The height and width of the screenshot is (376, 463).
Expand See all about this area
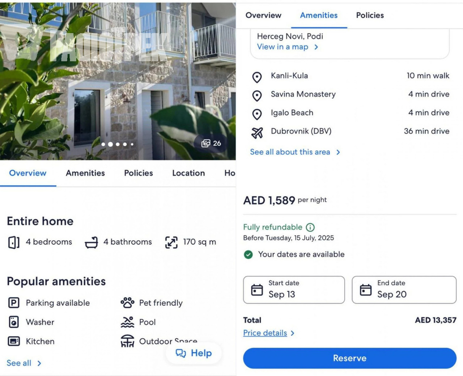coord(295,152)
